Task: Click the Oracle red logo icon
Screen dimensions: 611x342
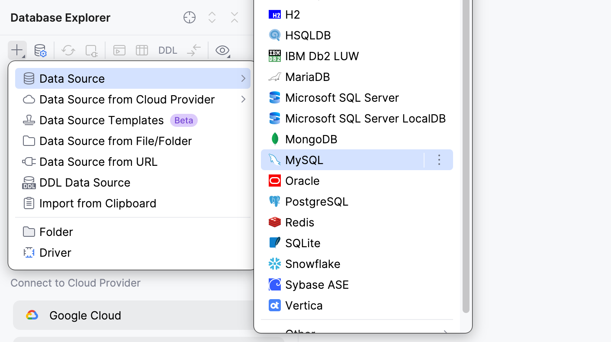Action: [275, 181]
